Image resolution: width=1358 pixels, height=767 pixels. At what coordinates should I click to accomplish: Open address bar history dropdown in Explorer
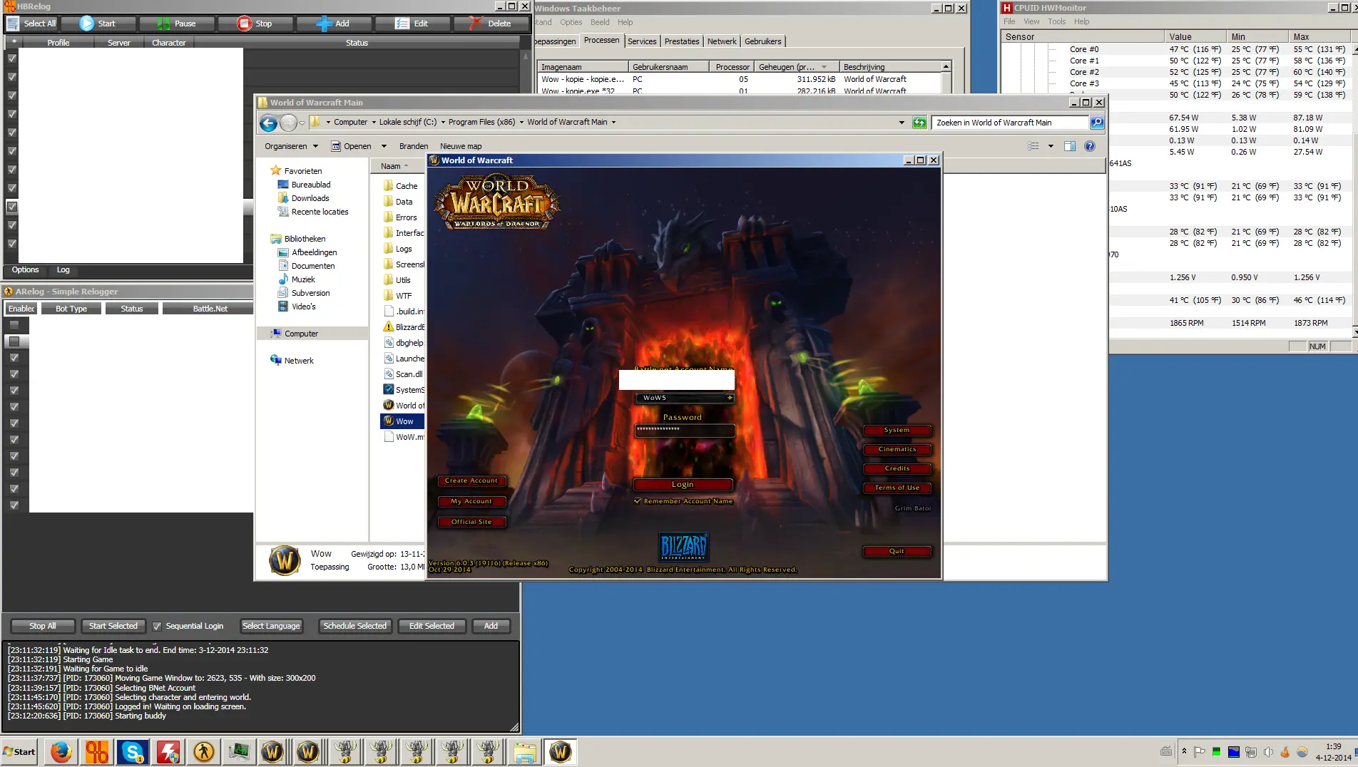902,123
